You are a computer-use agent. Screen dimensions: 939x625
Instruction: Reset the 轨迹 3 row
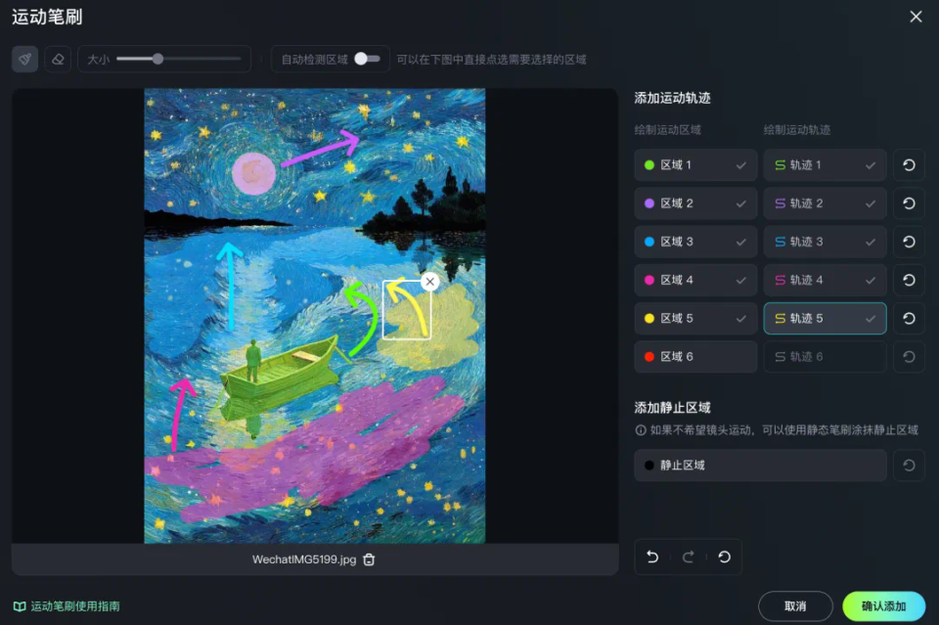click(909, 242)
